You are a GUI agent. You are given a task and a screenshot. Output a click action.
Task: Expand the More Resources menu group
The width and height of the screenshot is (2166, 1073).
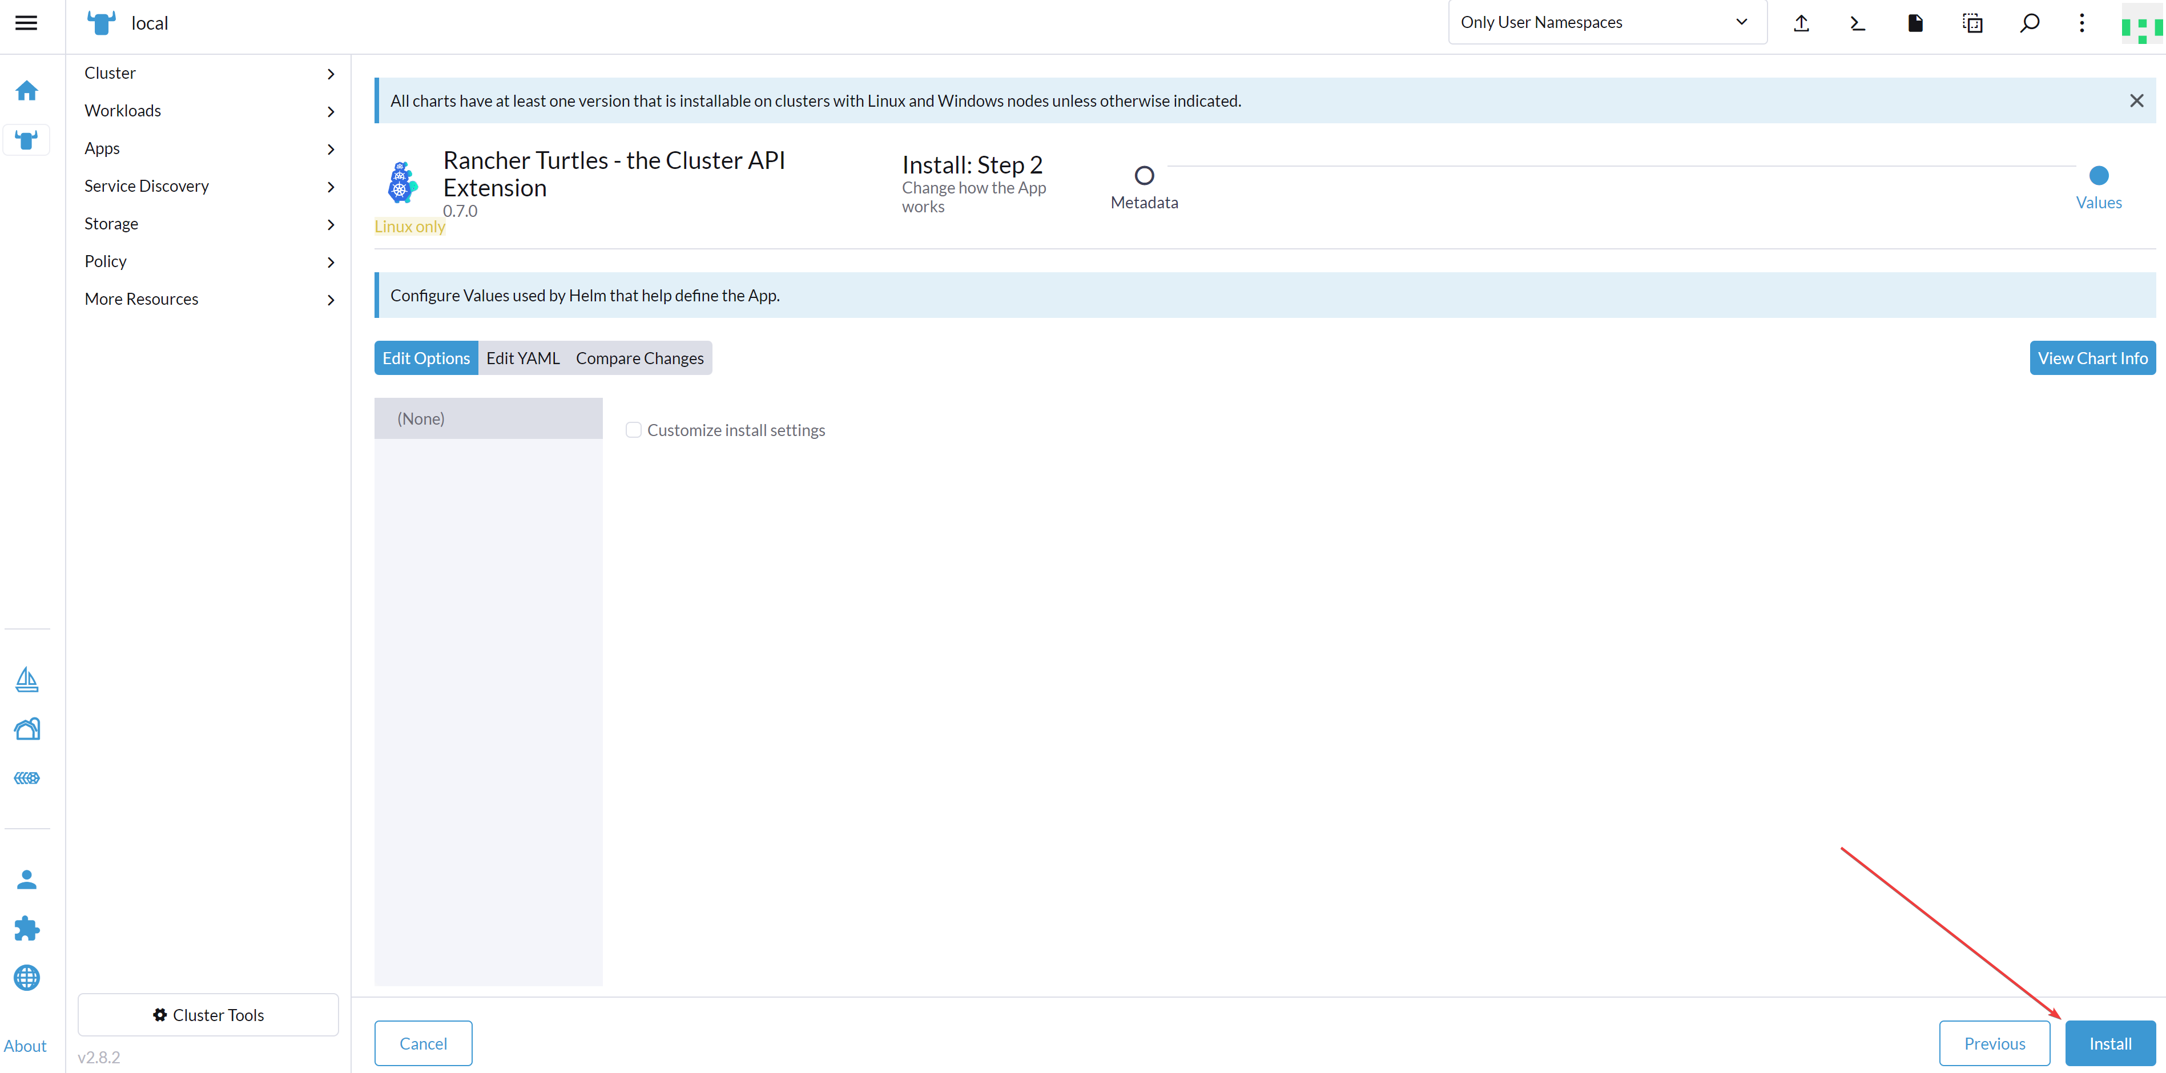[x=208, y=300]
